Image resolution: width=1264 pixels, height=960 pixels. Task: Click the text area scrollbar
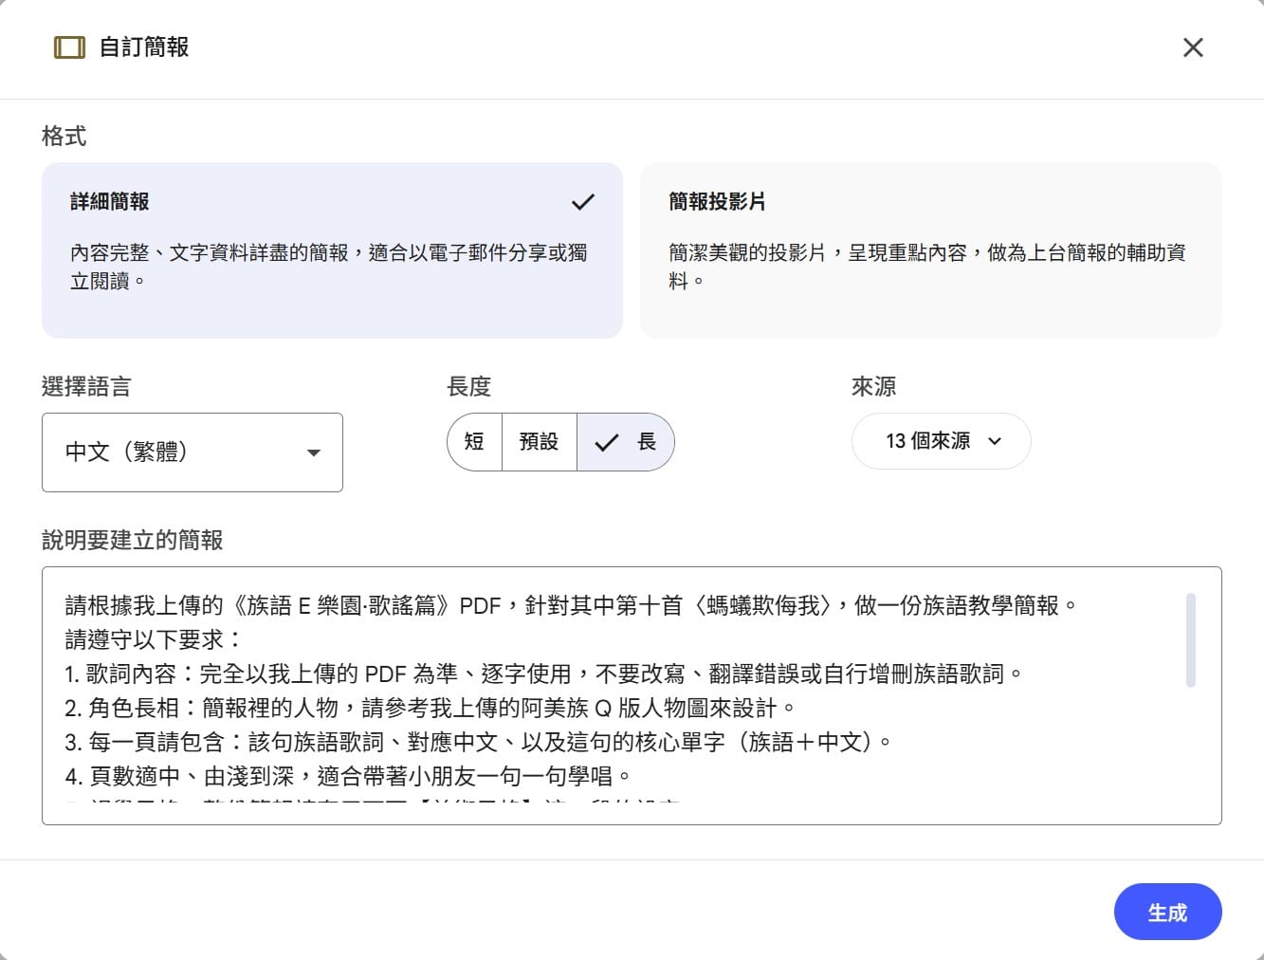1191,640
